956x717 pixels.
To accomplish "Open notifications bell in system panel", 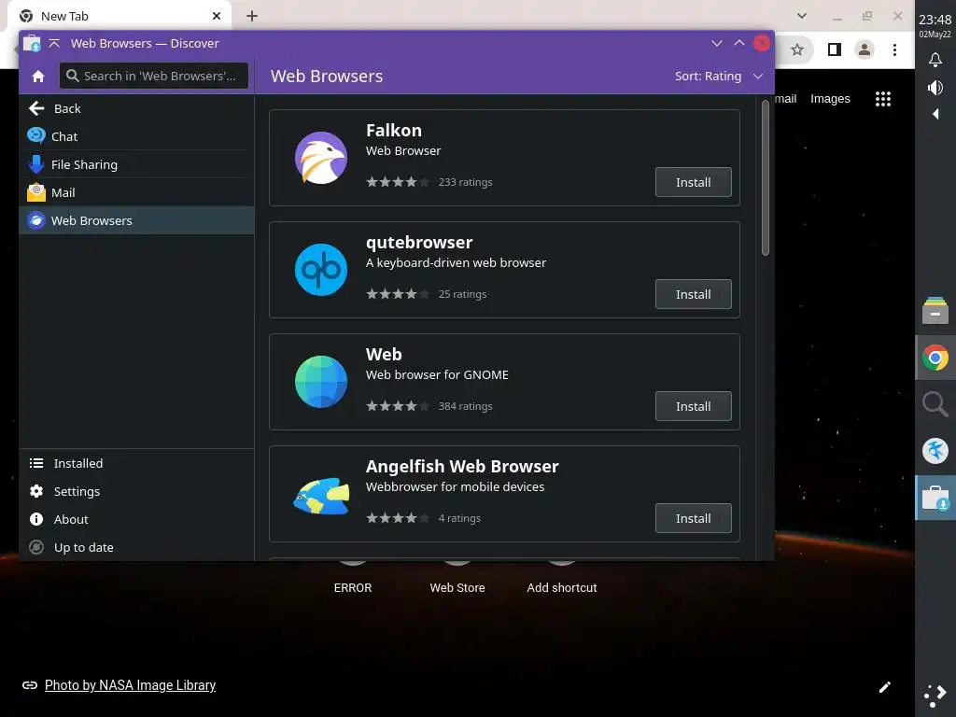I will (935, 60).
